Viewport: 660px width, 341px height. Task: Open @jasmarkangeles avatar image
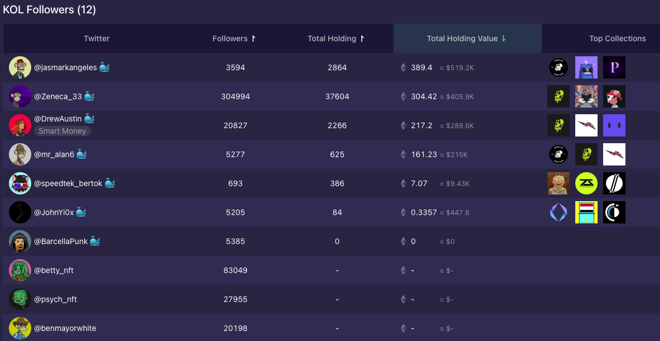pos(20,67)
